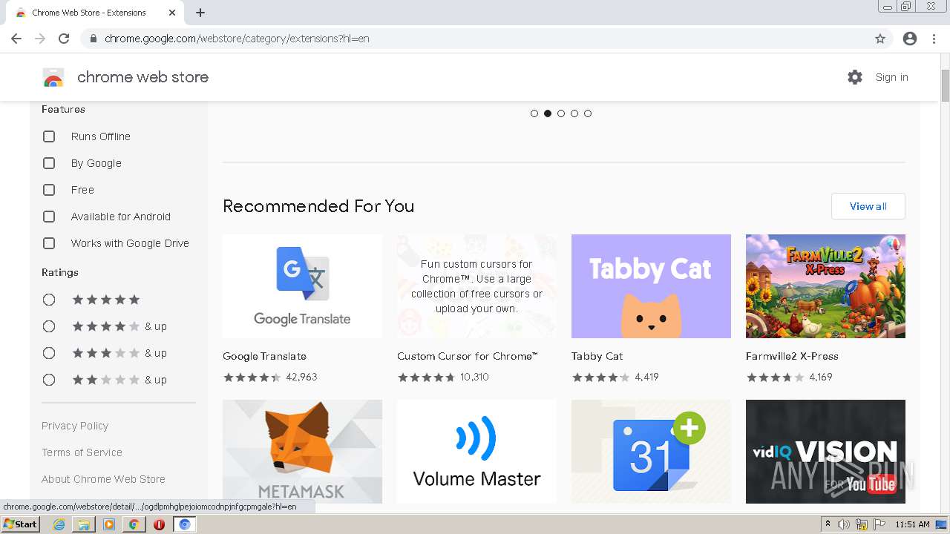Select three stars & up rating

[x=49, y=353]
